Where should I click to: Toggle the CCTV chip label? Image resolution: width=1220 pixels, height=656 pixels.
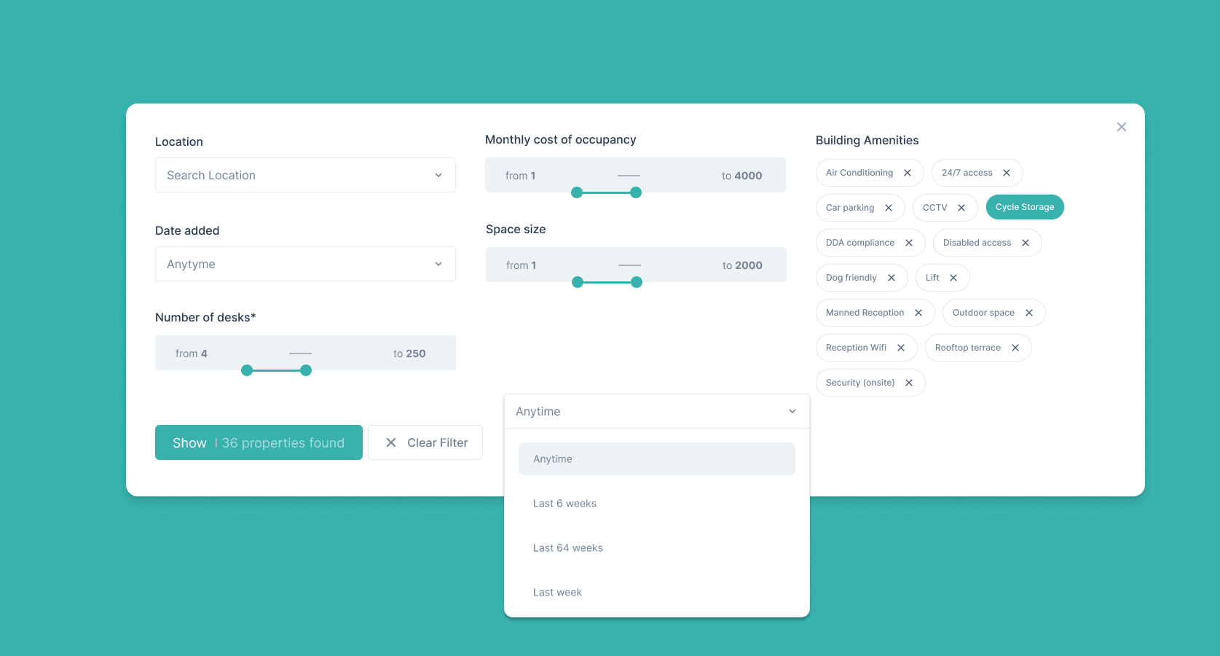pos(935,208)
